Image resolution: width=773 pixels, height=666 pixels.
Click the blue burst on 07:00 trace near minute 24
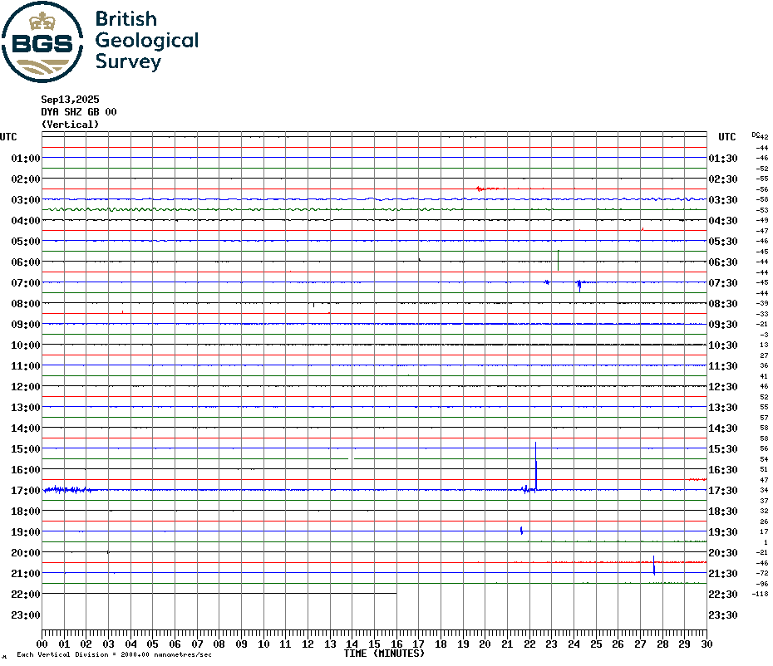click(580, 285)
